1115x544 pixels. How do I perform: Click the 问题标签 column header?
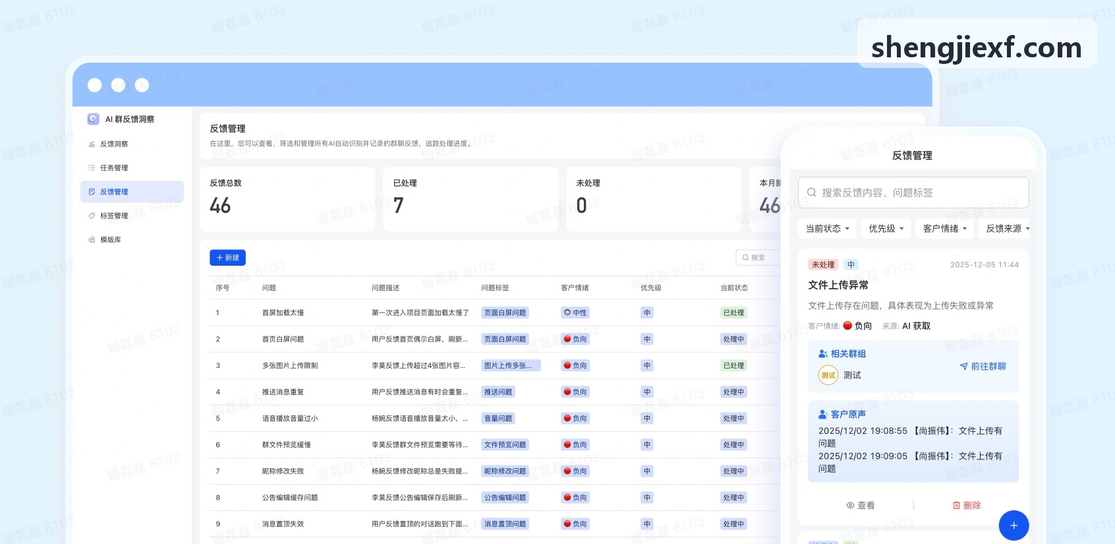point(495,288)
